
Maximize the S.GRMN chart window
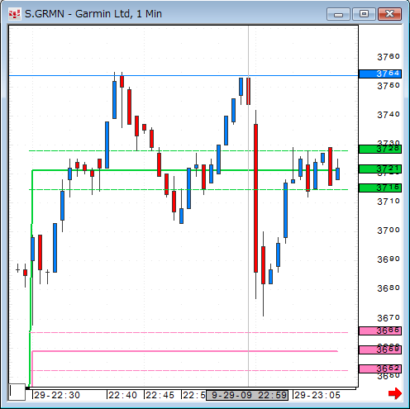click(x=364, y=14)
